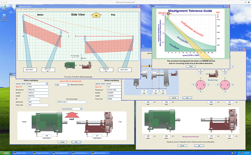Click the Drive System Name input field
Viewport: 251px width, 155px height.
pyautogui.click(x=72, y=102)
